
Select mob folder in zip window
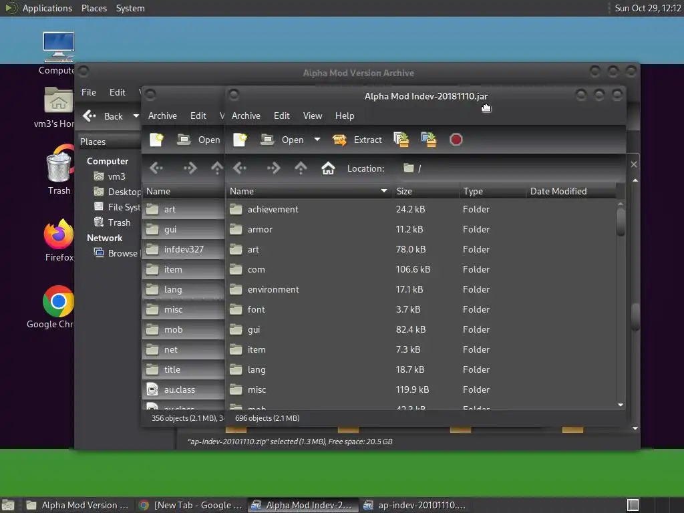pos(183,330)
